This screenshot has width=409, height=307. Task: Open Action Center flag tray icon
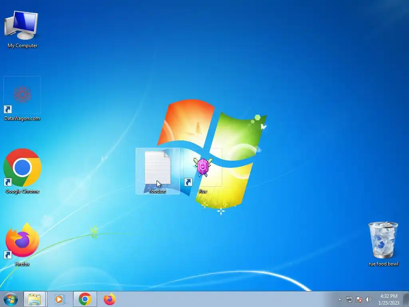click(x=359, y=299)
